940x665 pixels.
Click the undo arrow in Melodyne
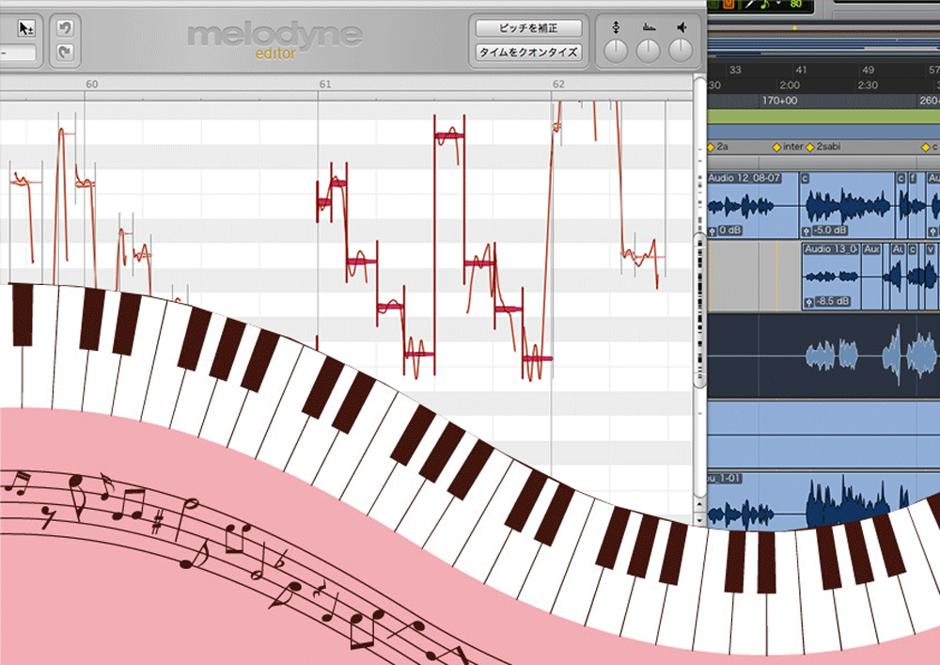pos(65,27)
